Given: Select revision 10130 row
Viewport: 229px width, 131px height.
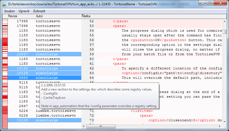Looking at the screenshot, I should [45, 68].
